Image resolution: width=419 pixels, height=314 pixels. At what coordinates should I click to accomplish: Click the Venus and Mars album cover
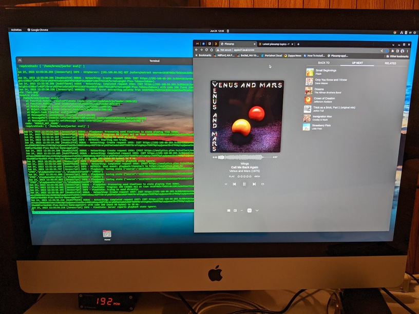[x=247, y=116]
